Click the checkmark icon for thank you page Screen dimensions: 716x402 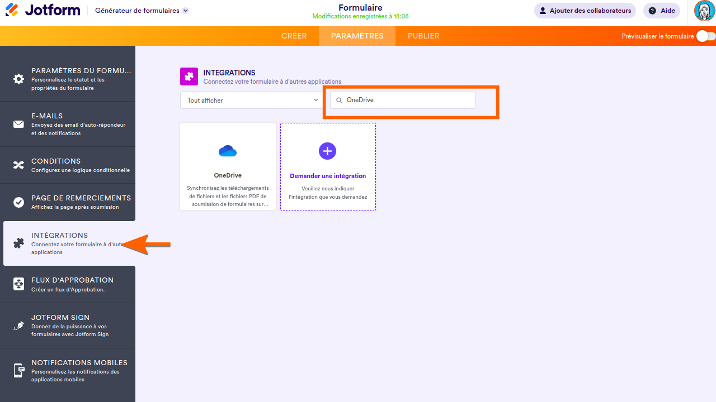[19, 202]
